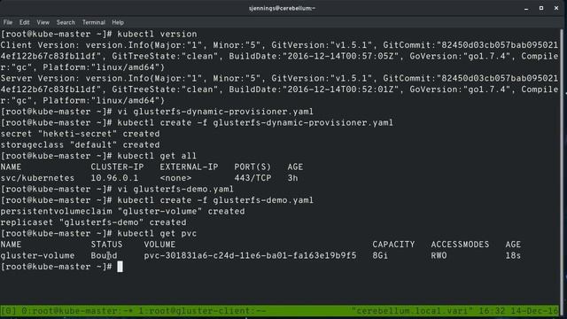Click the svc/kubernetes service name

click(37, 178)
